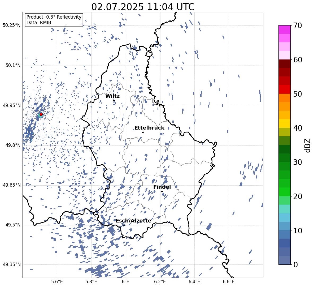
Task: Click the Ettelbruck station cross marker
Action: tap(143, 132)
